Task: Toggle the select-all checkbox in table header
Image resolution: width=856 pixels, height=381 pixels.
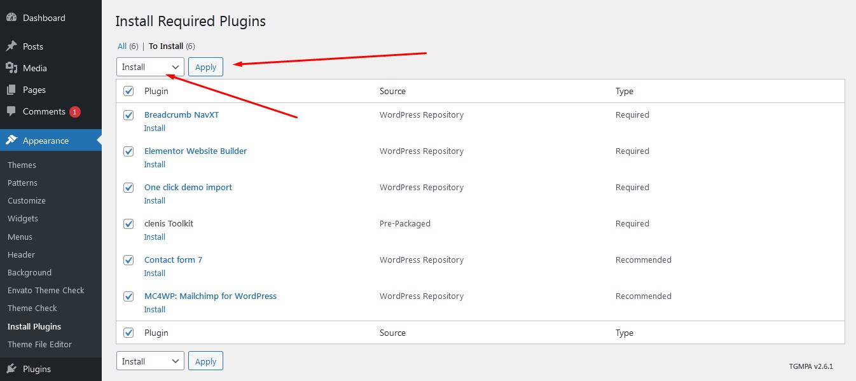Action: click(128, 91)
